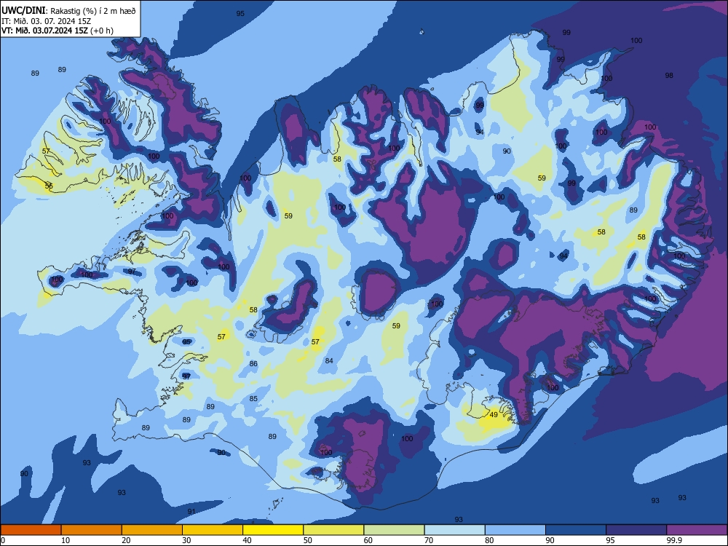728x546 pixels.
Task: Click the title text 'UWC/DINI: Rakastig (%) í 2 m hæð'
Action: 68,11
